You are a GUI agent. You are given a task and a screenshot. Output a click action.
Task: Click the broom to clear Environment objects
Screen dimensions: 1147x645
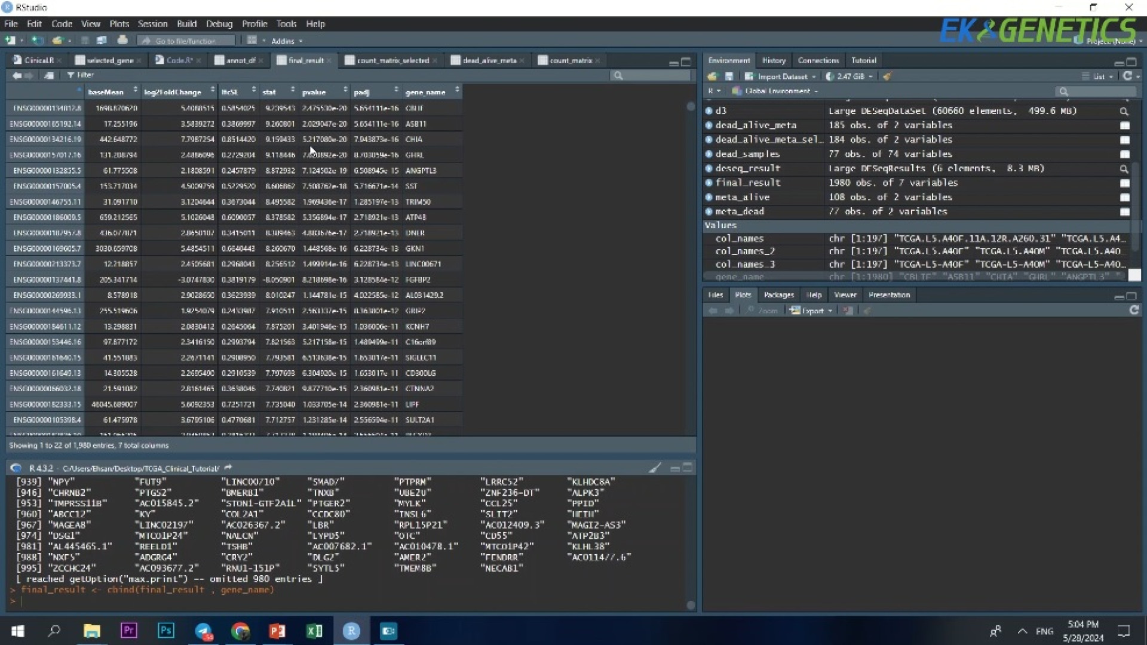click(x=887, y=76)
